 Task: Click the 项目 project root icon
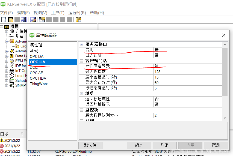click(7, 27)
